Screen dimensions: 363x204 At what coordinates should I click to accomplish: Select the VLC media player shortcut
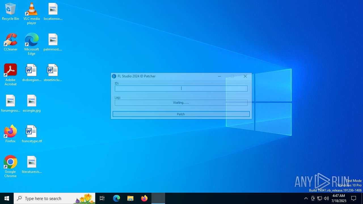coord(31,14)
